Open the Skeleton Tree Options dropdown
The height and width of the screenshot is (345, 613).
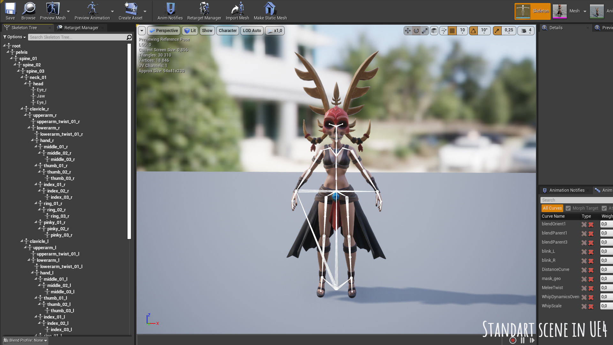pyautogui.click(x=14, y=37)
